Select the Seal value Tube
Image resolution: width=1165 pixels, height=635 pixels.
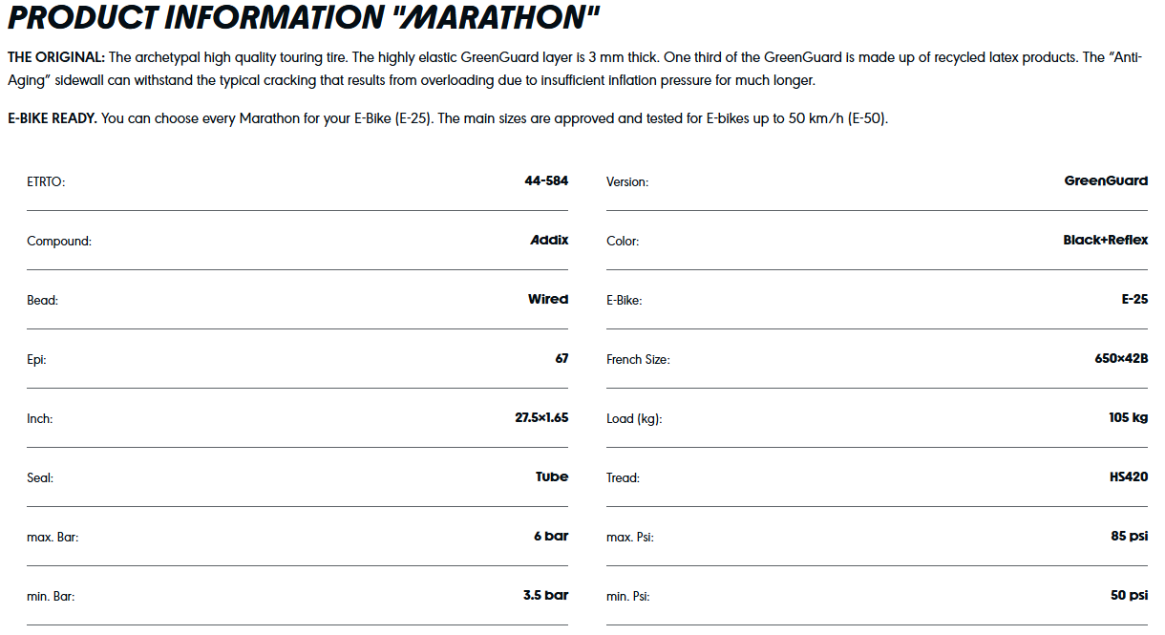pos(552,476)
